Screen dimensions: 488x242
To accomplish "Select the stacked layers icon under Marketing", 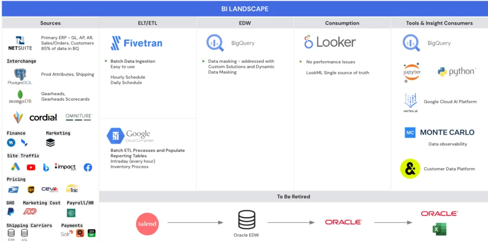I will pyautogui.click(x=50, y=143).
